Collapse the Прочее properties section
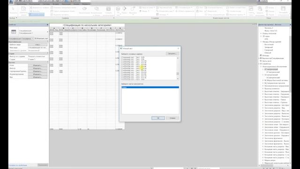300x169 pixels. 48,62
